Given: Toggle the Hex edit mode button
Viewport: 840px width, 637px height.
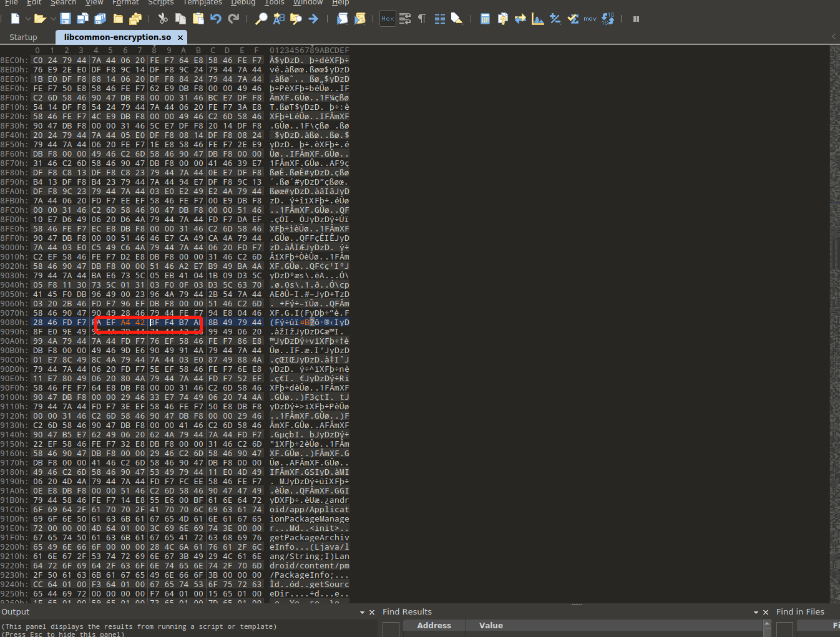Looking at the screenshot, I should click(388, 19).
